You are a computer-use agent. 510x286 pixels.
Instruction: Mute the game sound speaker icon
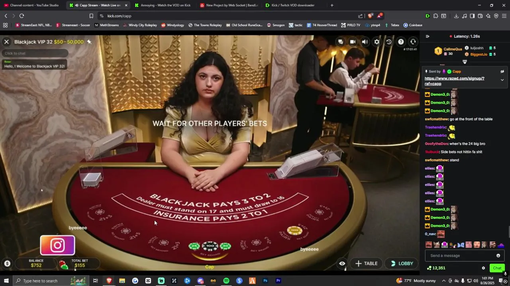(x=365, y=42)
